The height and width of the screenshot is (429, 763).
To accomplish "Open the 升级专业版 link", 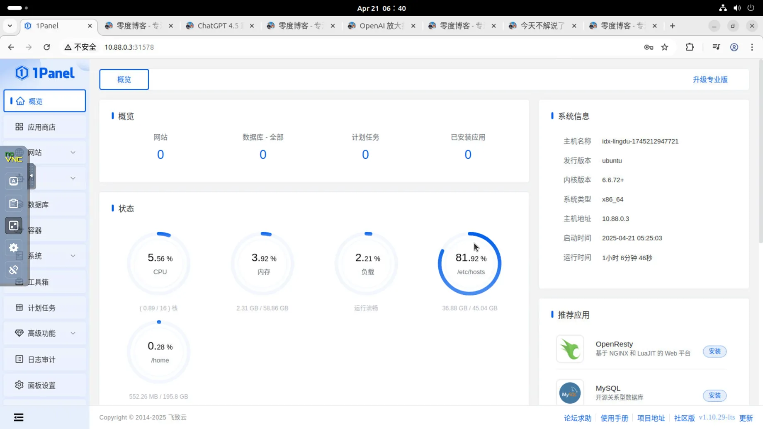I will click(x=710, y=79).
